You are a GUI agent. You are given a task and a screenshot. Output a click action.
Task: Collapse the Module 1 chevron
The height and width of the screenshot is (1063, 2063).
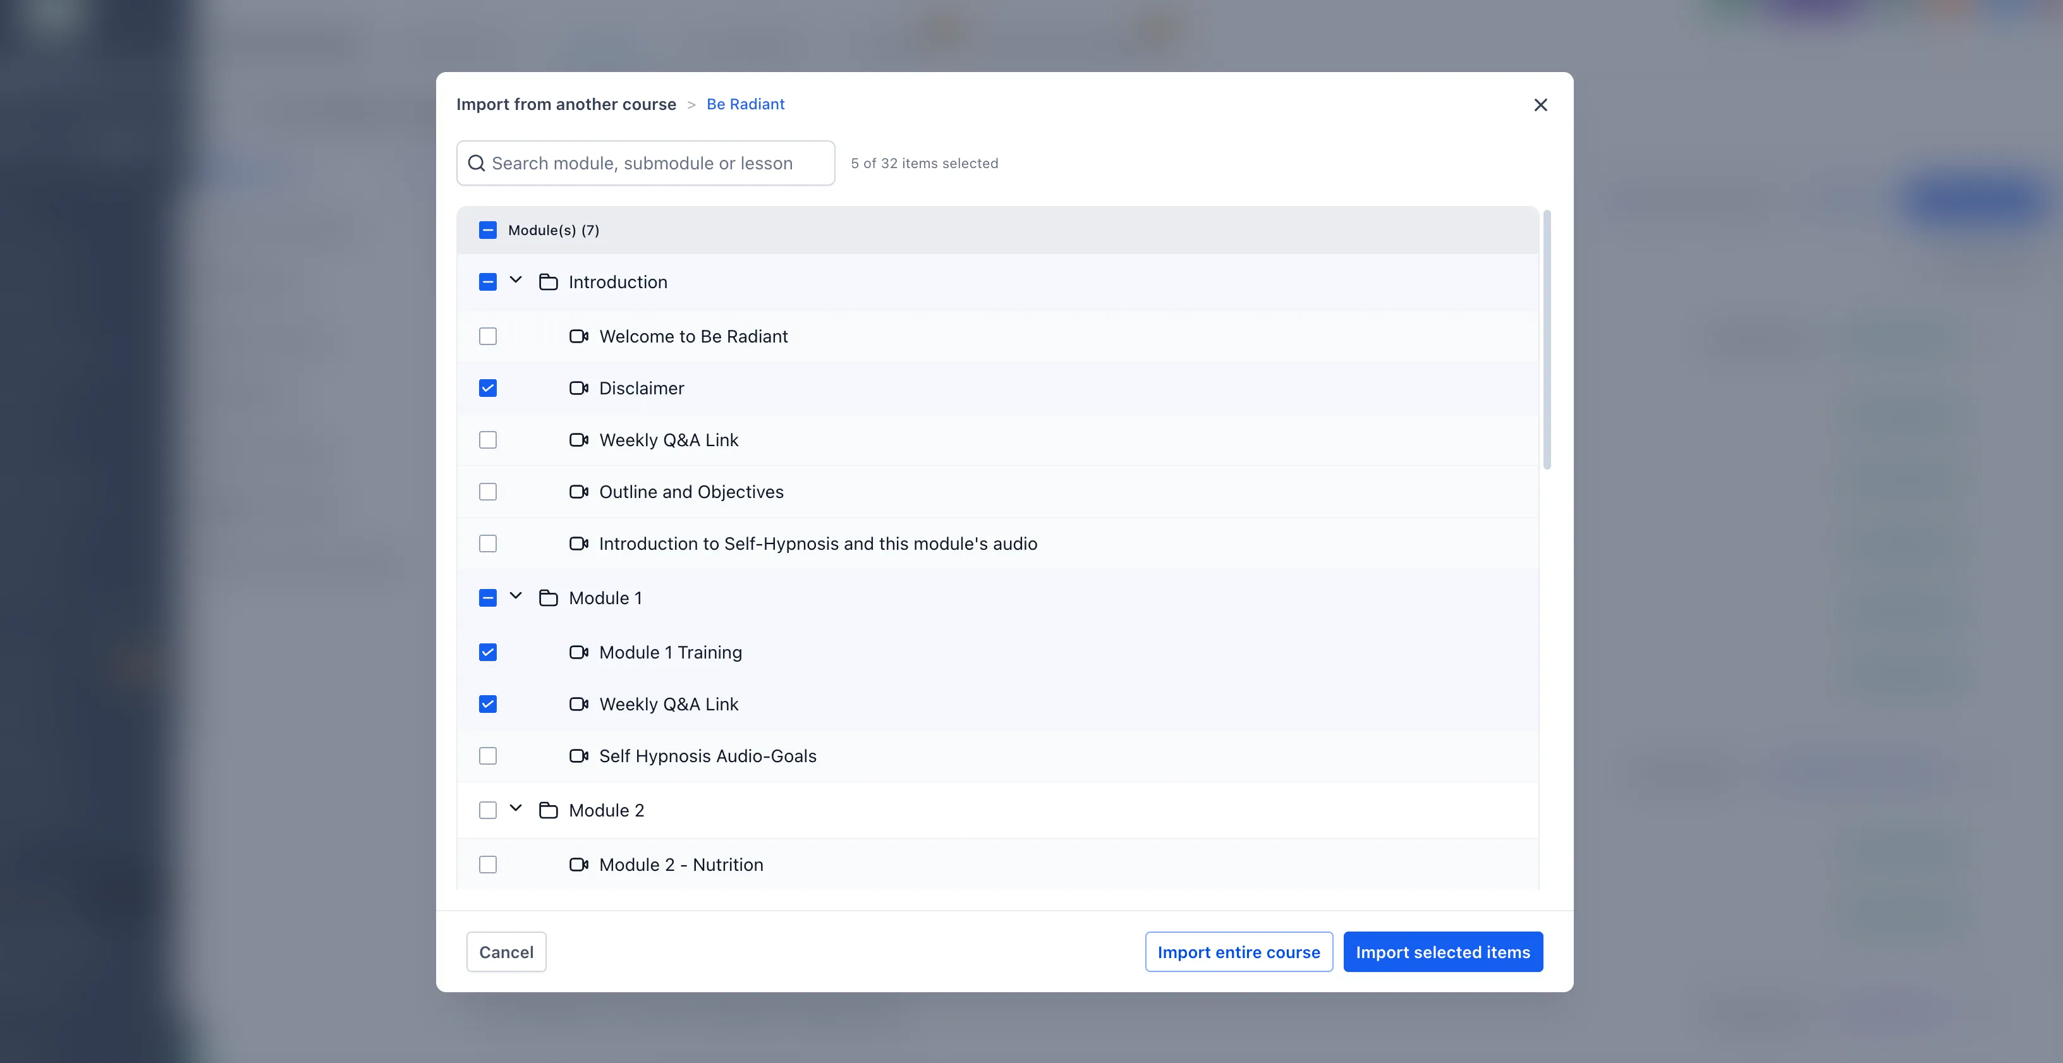(516, 597)
